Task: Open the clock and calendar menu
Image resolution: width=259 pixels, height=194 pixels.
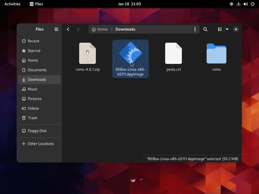Action: [x=129, y=4]
